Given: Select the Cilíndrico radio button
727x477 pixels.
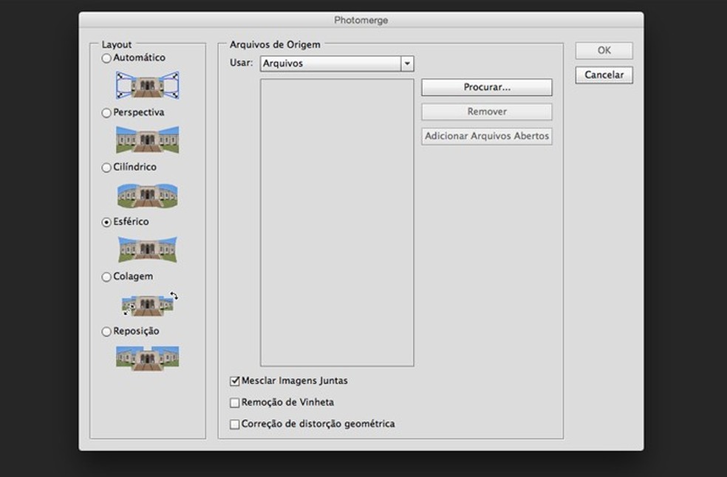Looking at the screenshot, I should tap(107, 168).
